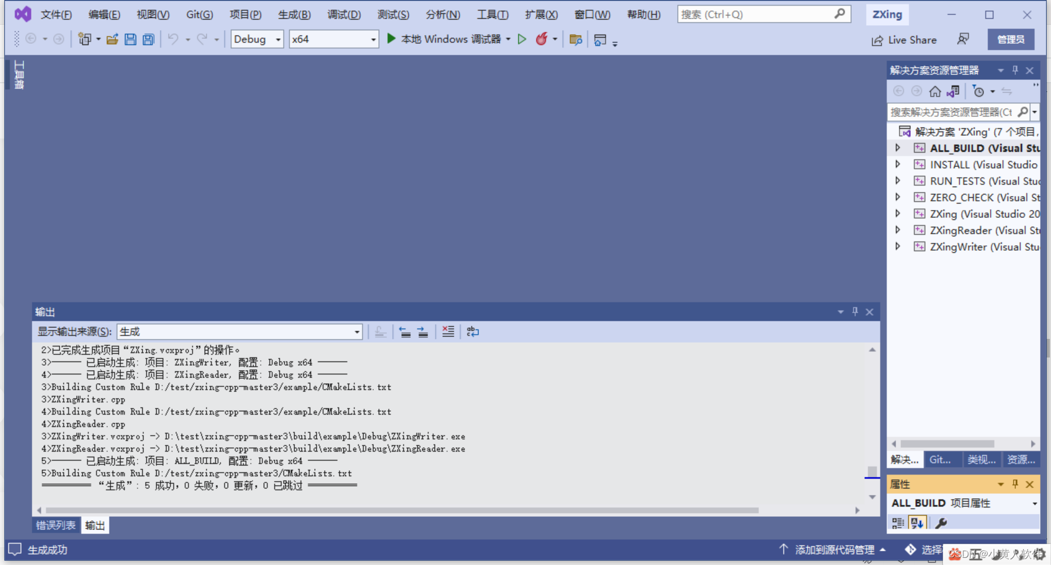Clear all output text icon
The width and height of the screenshot is (1051, 565).
coord(448,332)
